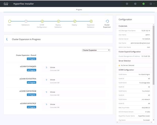
Task: Click VLAN name hx-inband-mgmt value
Action: tap(144, 74)
